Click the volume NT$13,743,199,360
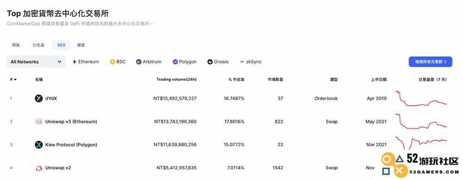 [175, 121]
